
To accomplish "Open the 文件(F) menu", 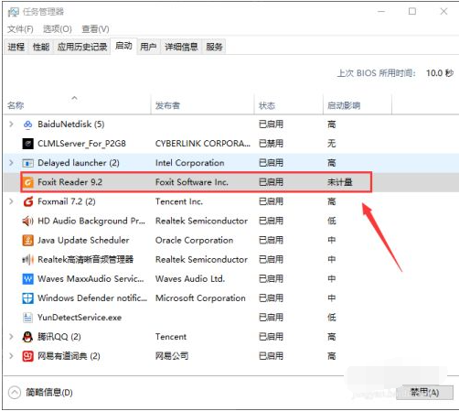I will 20,29.
